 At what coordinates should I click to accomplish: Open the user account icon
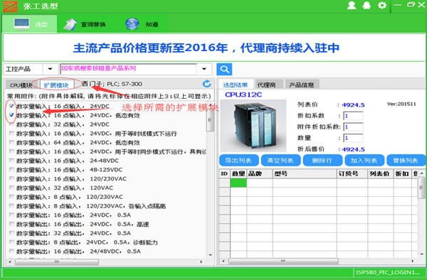(x=352, y=5)
